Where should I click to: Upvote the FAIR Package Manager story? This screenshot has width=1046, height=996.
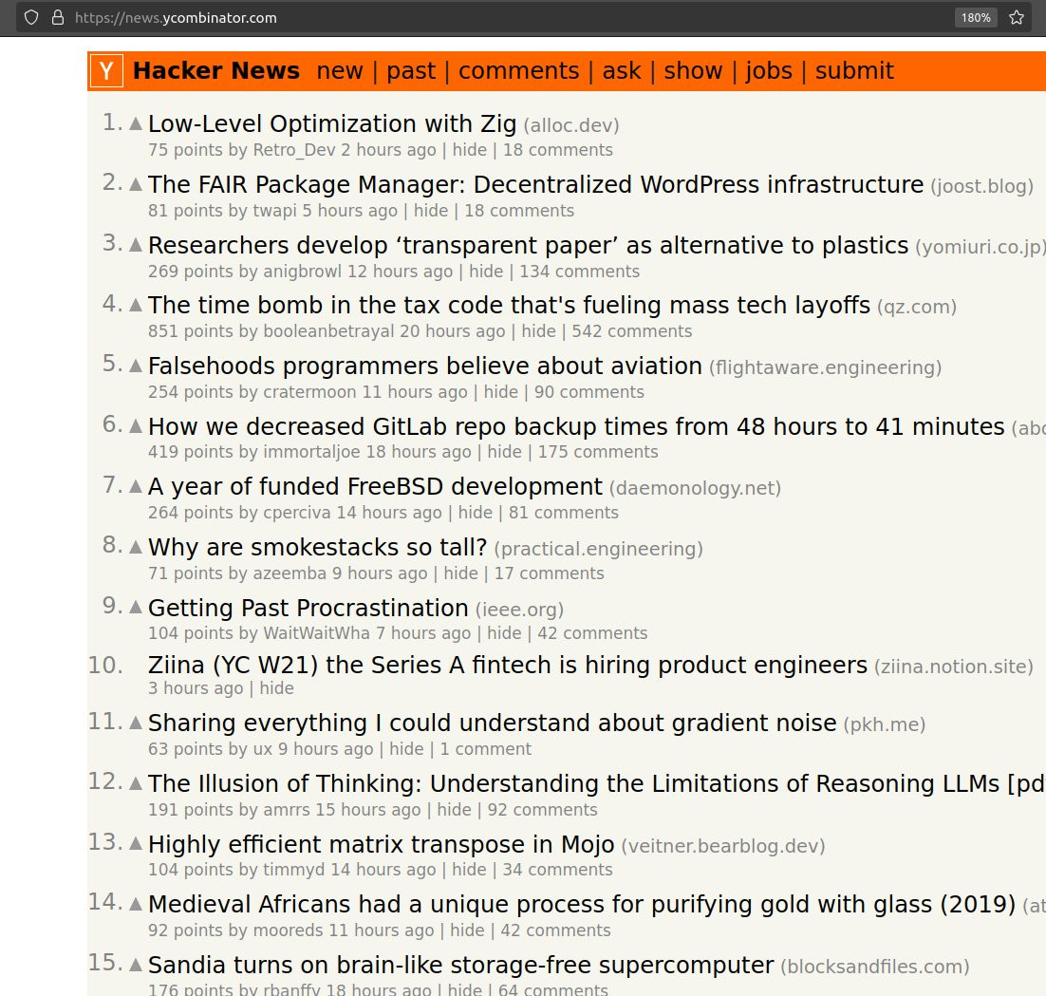pyautogui.click(x=136, y=184)
